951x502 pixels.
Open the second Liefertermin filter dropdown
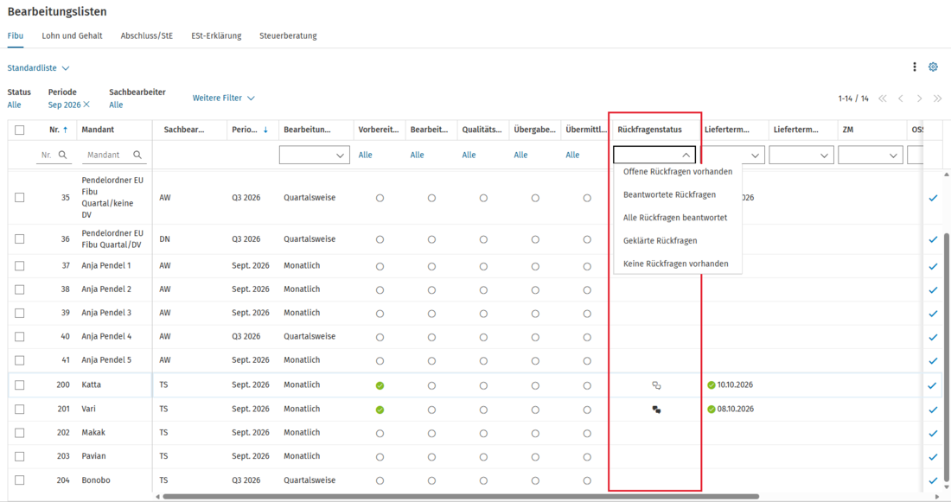point(801,155)
